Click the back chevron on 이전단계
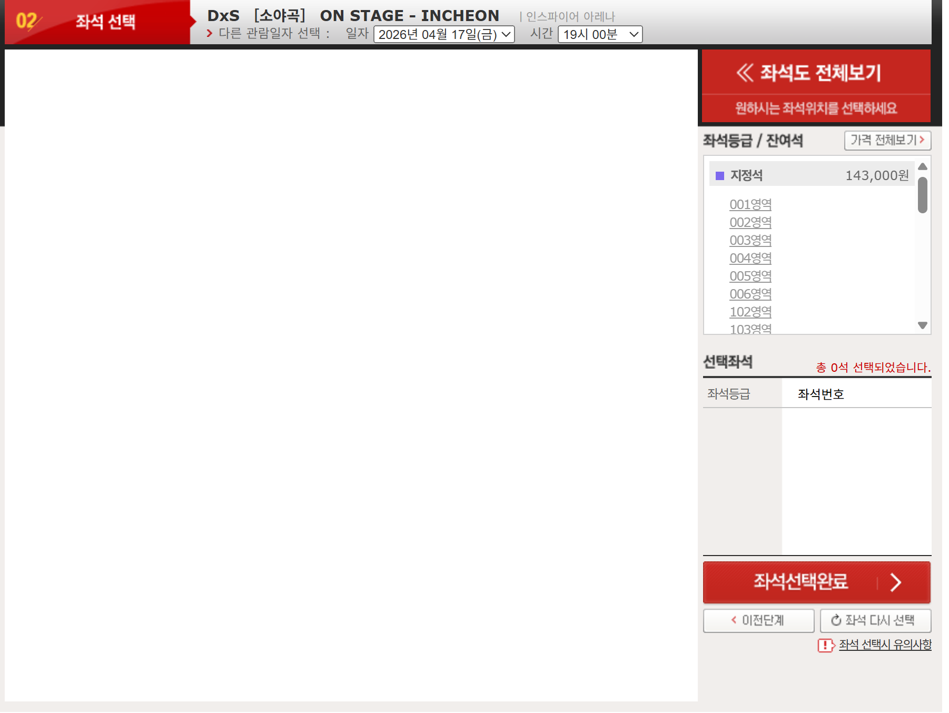949x713 pixels. click(734, 620)
